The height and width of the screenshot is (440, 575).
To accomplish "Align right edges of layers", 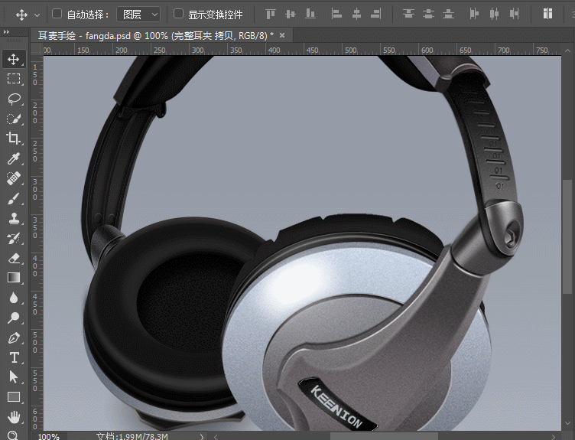I will tap(376, 14).
